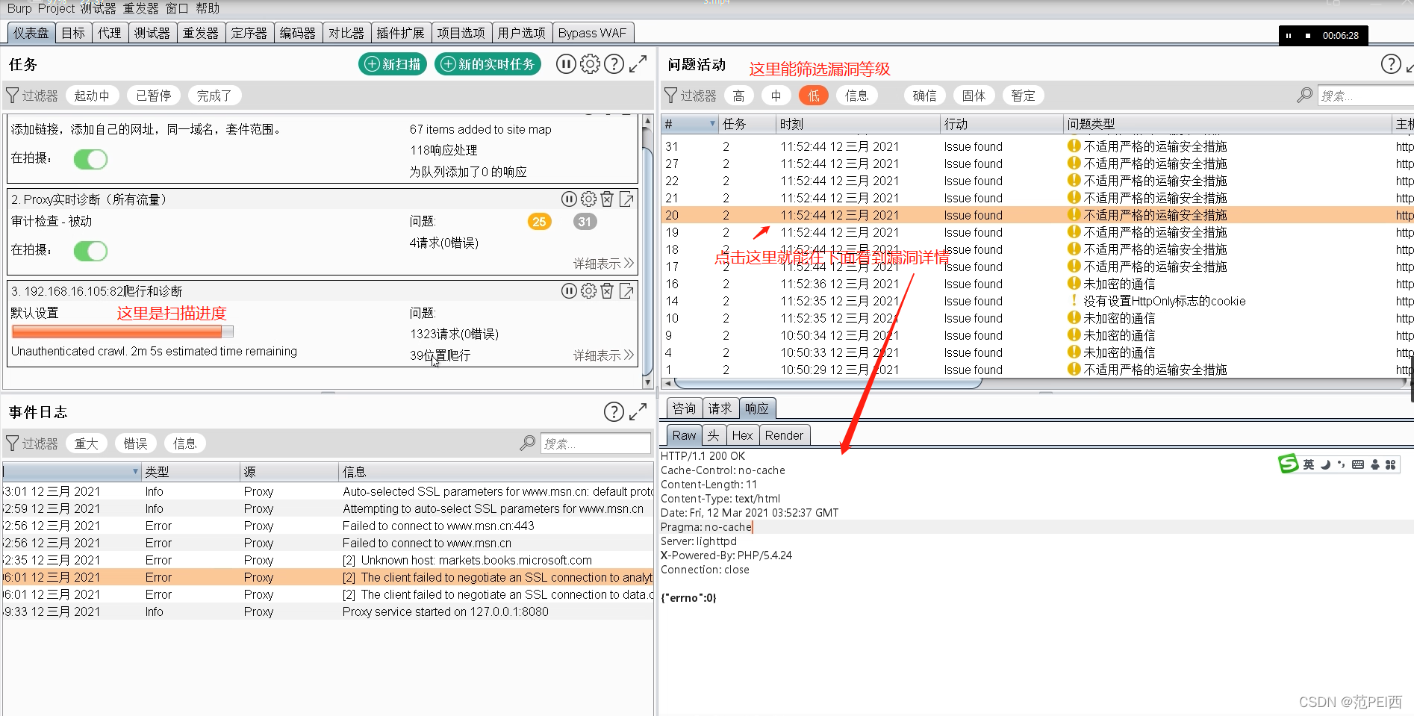Start a new scan

[393, 64]
